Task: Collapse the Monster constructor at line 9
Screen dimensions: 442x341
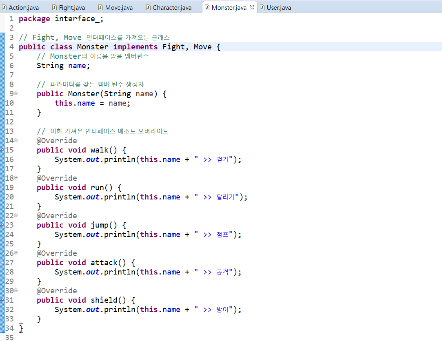Action: coord(16,93)
